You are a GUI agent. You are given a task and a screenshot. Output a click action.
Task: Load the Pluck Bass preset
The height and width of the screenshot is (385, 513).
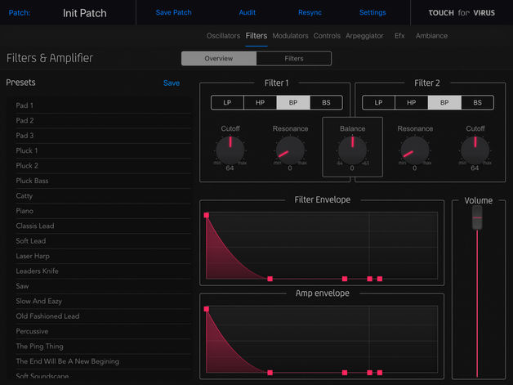tap(102, 181)
